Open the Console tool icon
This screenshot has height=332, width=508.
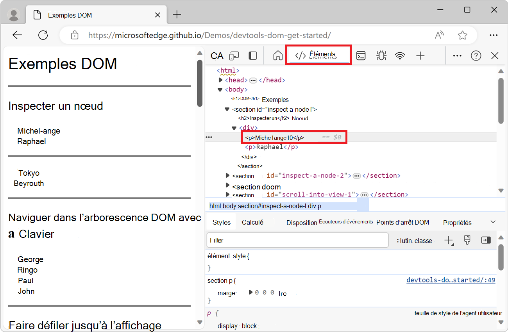[361, 56]
